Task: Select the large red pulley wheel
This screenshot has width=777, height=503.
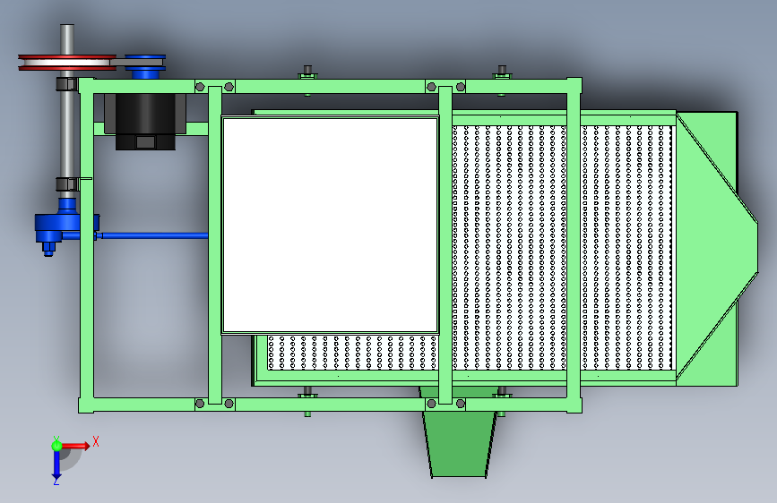Action: [x=67, y=63]
